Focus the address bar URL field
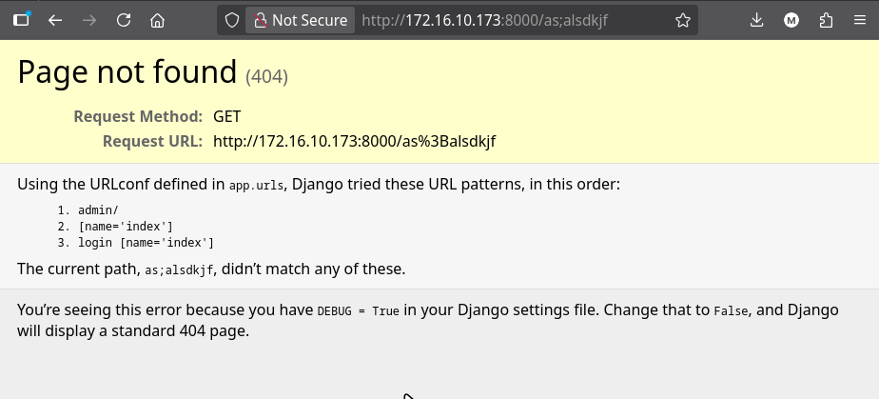Image resolution: width=879 pixels, height=399 pixels. pos(514,20)
